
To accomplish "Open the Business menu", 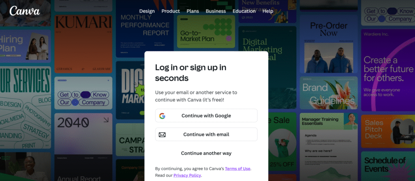I will [x=216, y=11].
